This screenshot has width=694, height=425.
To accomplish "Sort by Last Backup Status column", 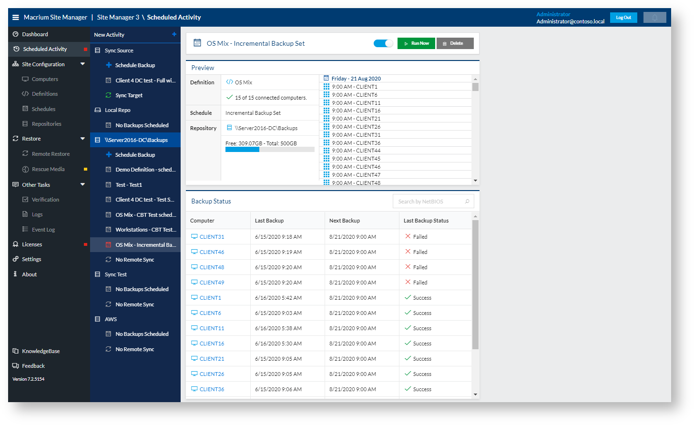I will tap(426, 221).
